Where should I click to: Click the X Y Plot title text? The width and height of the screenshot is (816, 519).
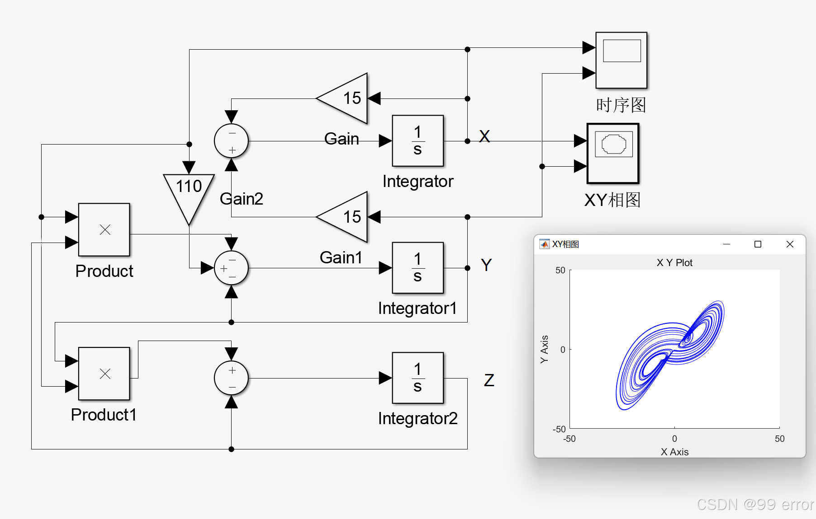(675, 262)
